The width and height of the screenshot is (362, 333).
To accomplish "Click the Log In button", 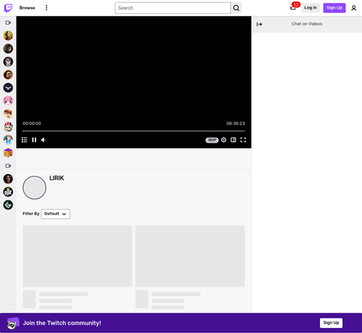I will point(311,8).
